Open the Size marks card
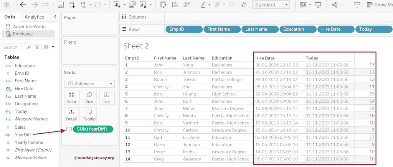Screen dimensions: 393x167 point(89,97)
